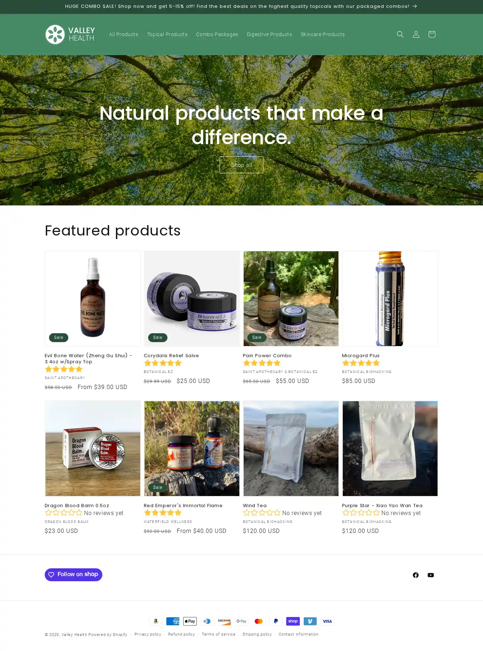Open the Facebook social icon
Image resolution: width=483 pixels, height=651 pixels.
point(415,575)
